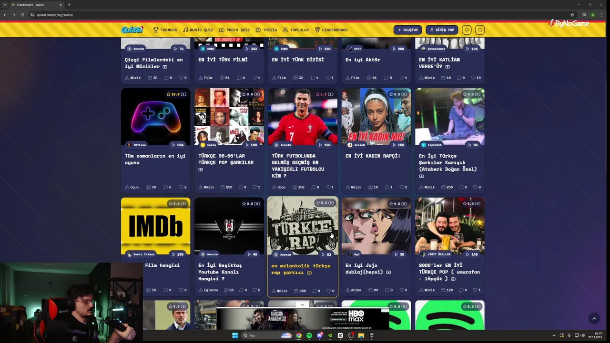Click Eğlence category on Beşiktaş card
The image size is (610, 343).
208,290
